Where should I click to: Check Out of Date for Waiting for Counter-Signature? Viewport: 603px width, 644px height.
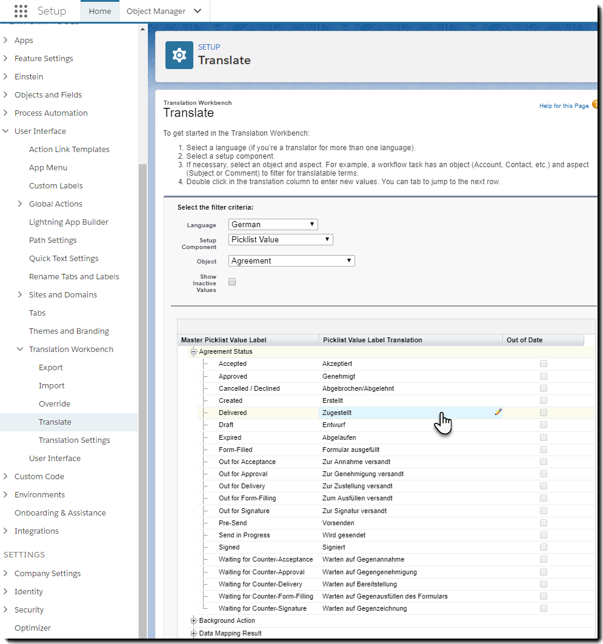pyautogui.click(x=544, y=608)
